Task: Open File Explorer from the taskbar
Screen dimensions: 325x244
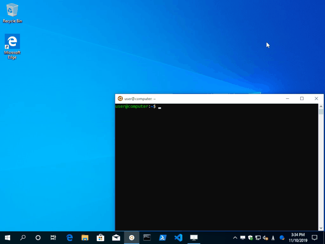Action: (x=85, y=237)
